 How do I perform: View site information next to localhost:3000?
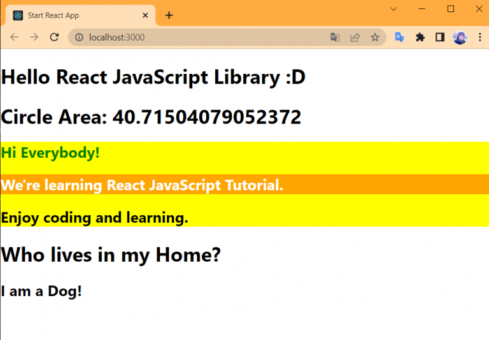click(x=79, y=38)
